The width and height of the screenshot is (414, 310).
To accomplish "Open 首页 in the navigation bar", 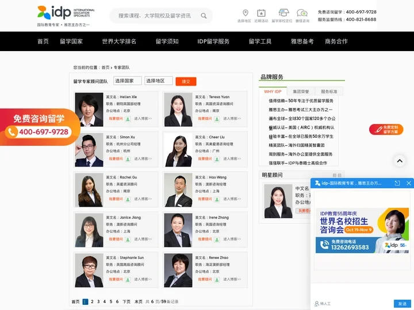I will [x=43, y=41].
